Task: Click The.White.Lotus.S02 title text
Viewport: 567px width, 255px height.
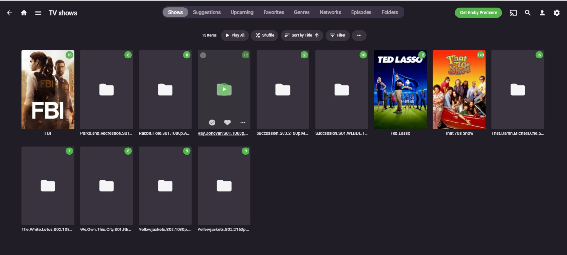Action: pos(48,230)
